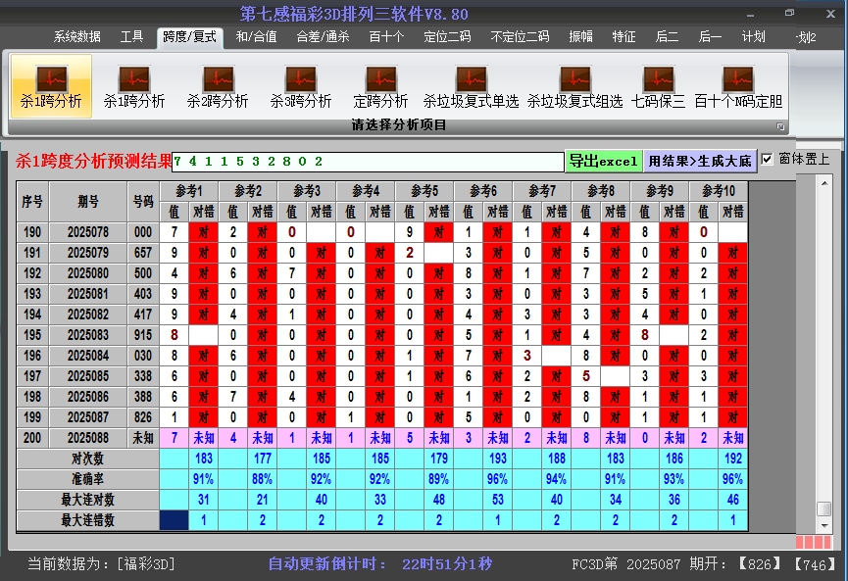This screenshot has width=848, height=581.
Task: Click the 号码 cell 826 in the table
Action: pyautogui.click(x=143, y=417)
